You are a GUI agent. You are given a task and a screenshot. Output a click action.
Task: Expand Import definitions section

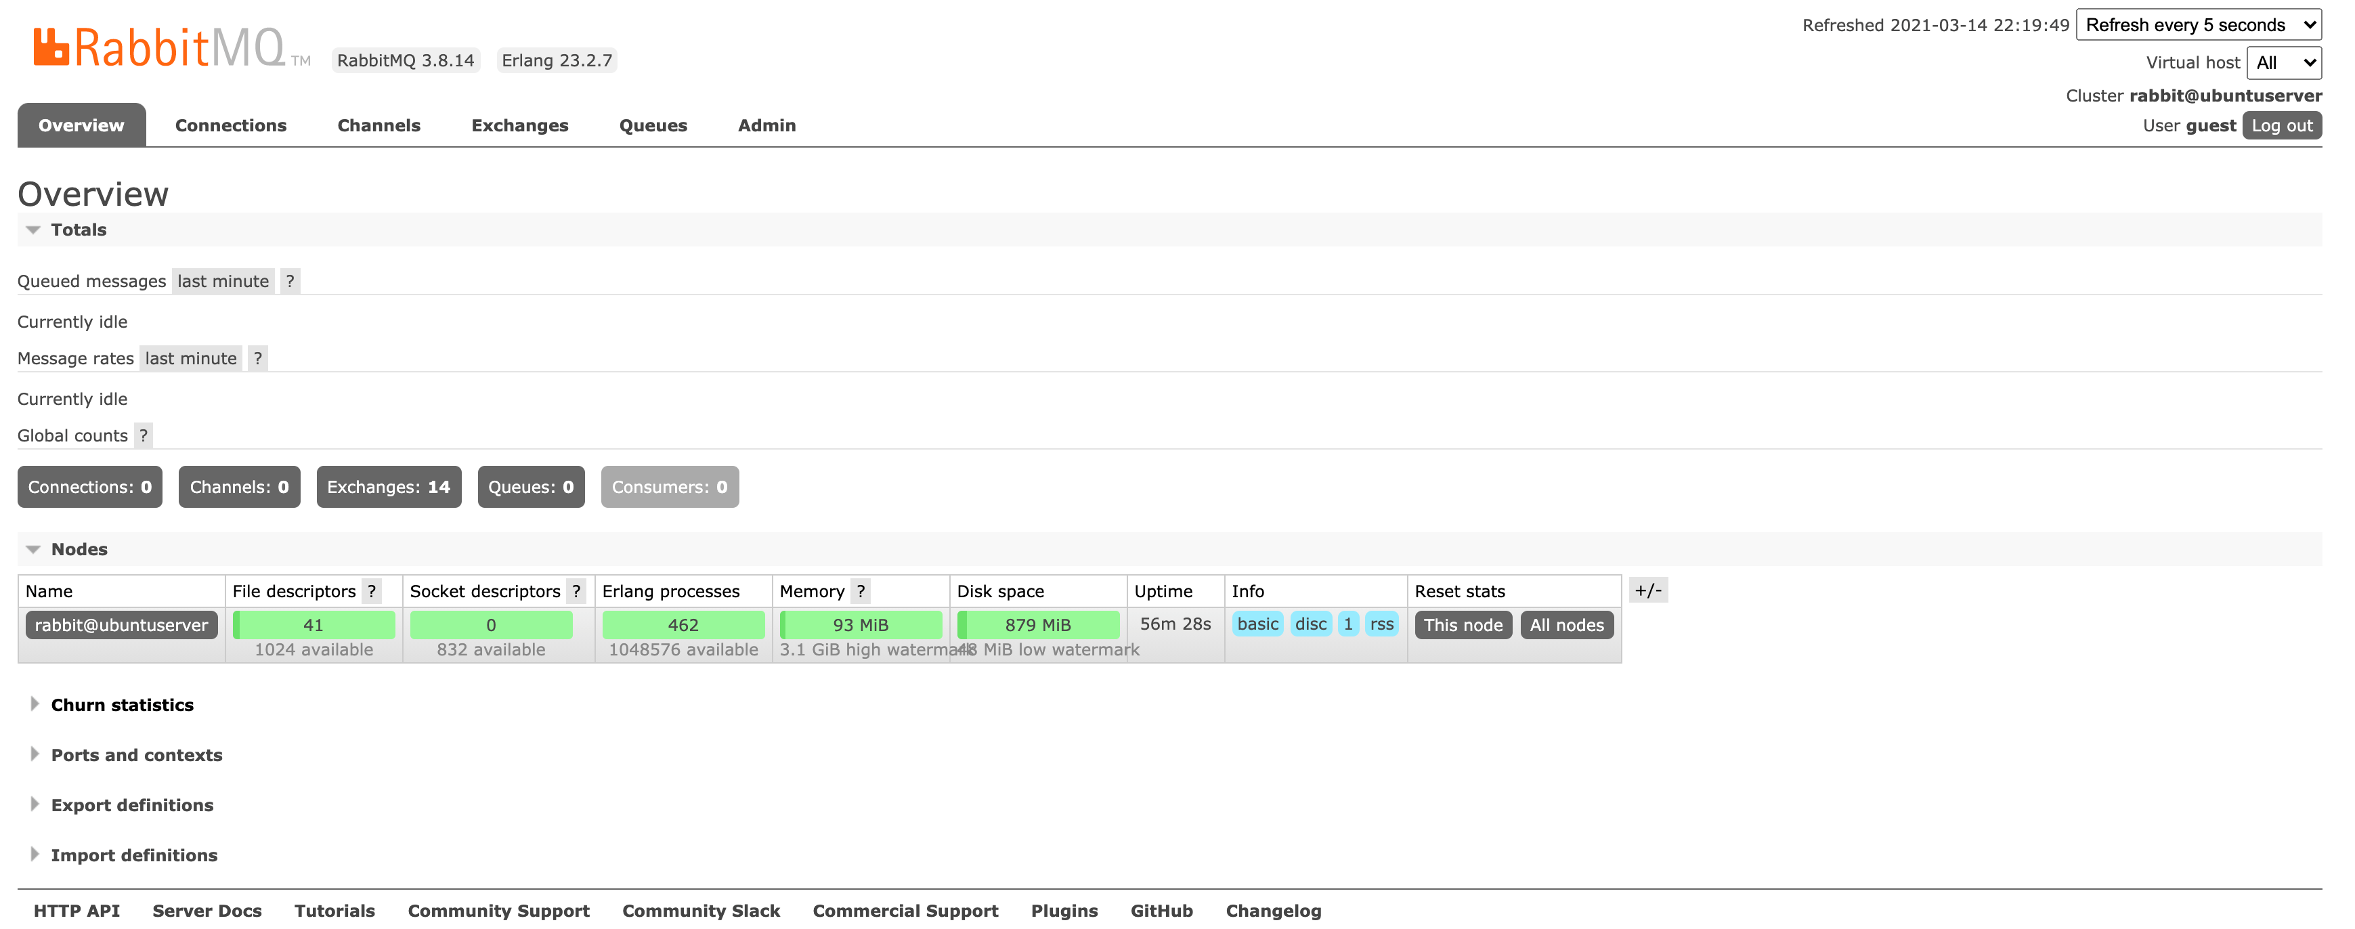pyautogui.click(x=134, y=856)
